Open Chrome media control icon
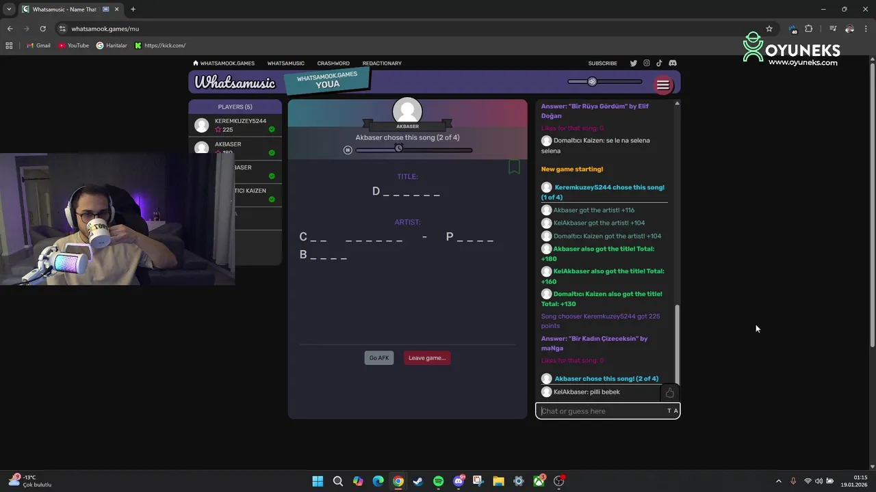The height and width of the screenshot is (492, 876). [833, 29]
